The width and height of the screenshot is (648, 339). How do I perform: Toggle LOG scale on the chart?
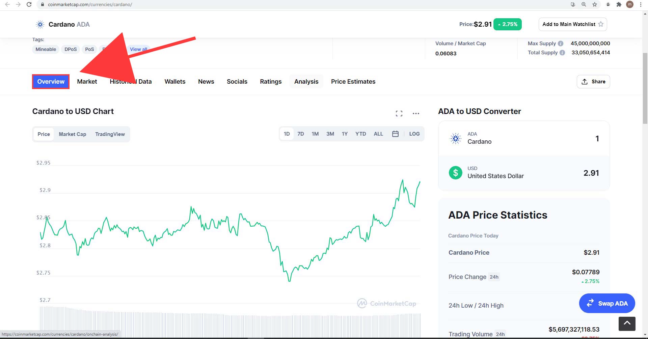point(414,134)
